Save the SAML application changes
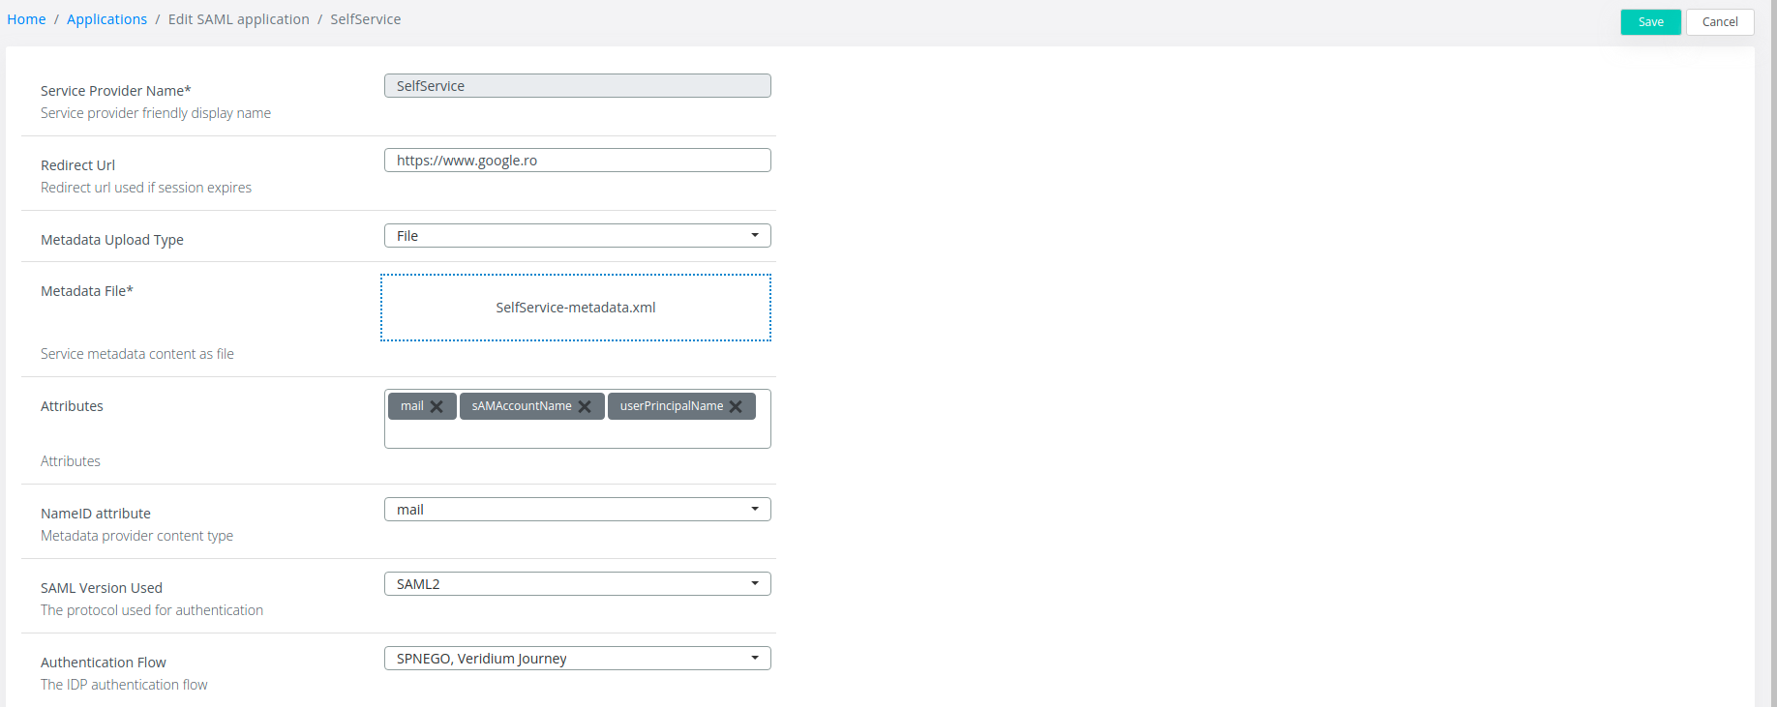Screen dimensions: 1777x707 (1650, 22)
